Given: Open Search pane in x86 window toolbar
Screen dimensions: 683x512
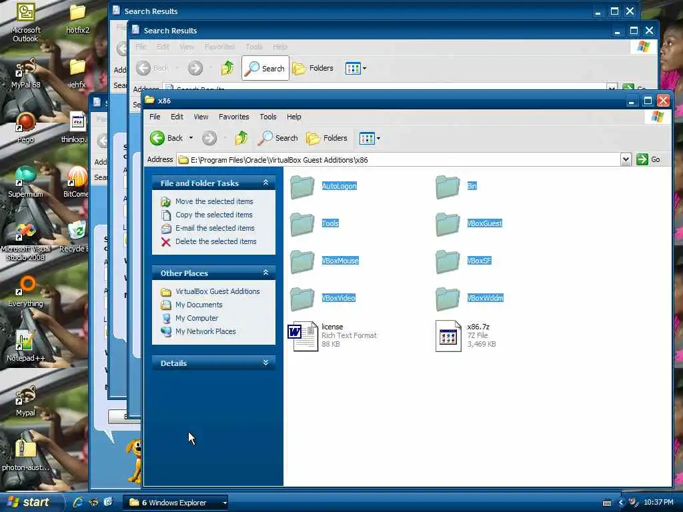Looking at the screenshot, I should pos(278,138).
